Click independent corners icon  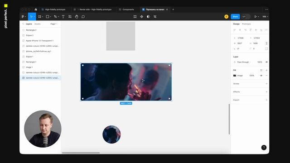click(266, 48)
